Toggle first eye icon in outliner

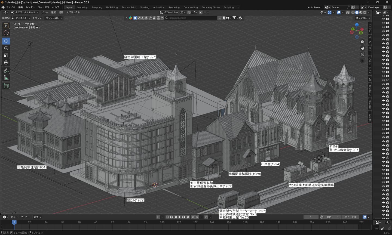[383, 19]
